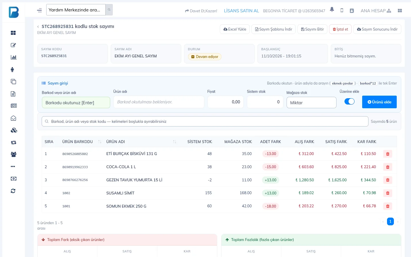Download the template via Sayım Şablonu İndir
Viewport: 411px width, 257px height.
pyautogui.click(x=274, y=29)
